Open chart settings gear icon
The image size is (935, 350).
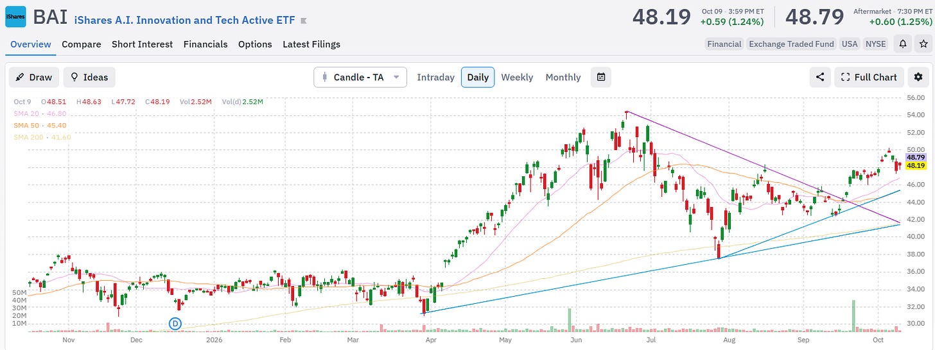[x=918, y=78]
